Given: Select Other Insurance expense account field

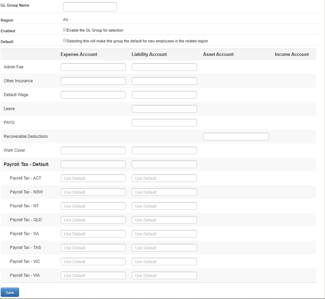Looking at the screenshot, I should [93, 81].
